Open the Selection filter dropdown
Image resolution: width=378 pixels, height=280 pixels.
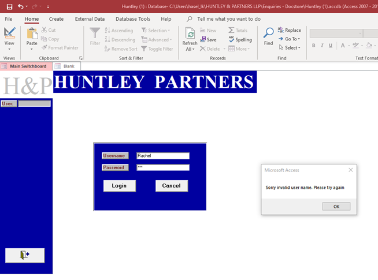155,31
